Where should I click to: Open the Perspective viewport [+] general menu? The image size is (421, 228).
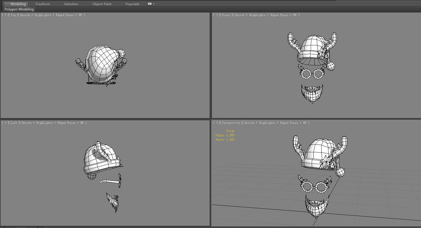click(217, 123)
